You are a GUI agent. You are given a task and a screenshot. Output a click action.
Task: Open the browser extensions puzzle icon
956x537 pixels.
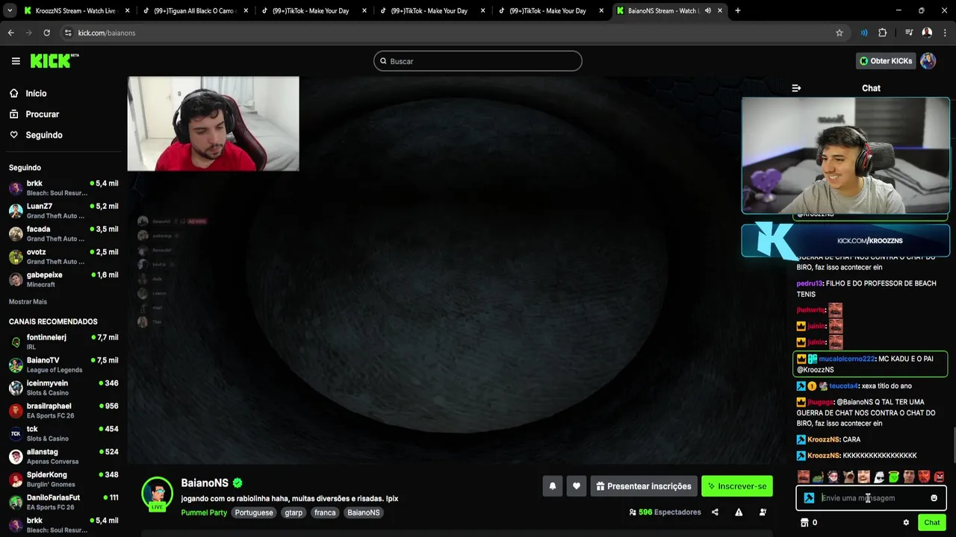click(x=882, y=33)
